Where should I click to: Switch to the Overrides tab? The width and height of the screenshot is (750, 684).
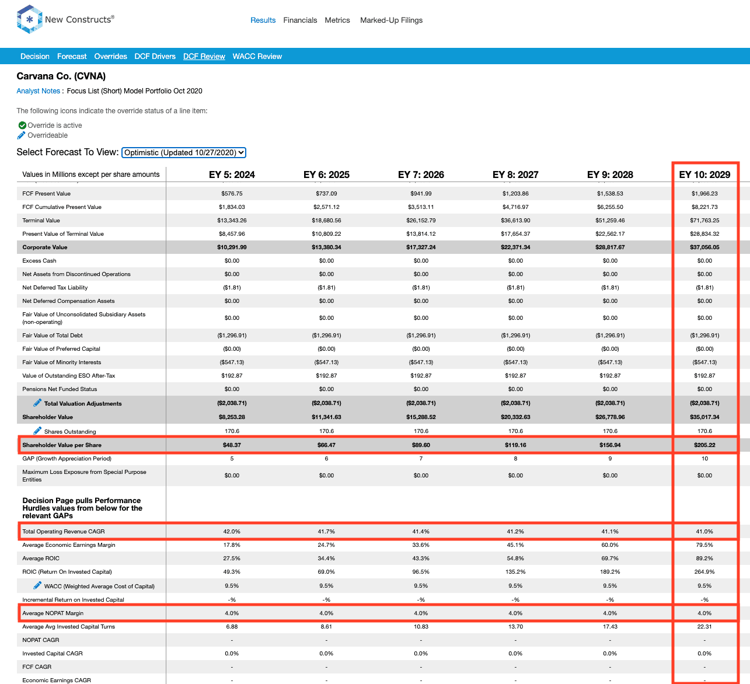[x=110, y=56]
